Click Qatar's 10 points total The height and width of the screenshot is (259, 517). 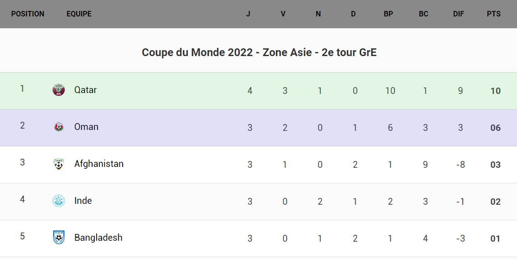tap(496, 91)
